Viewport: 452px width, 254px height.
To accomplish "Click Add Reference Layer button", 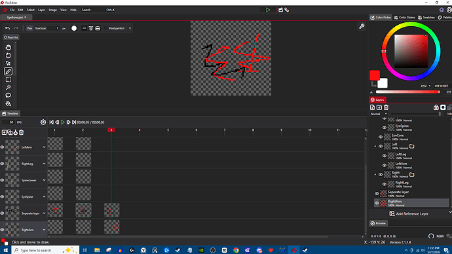I will 409,213.
